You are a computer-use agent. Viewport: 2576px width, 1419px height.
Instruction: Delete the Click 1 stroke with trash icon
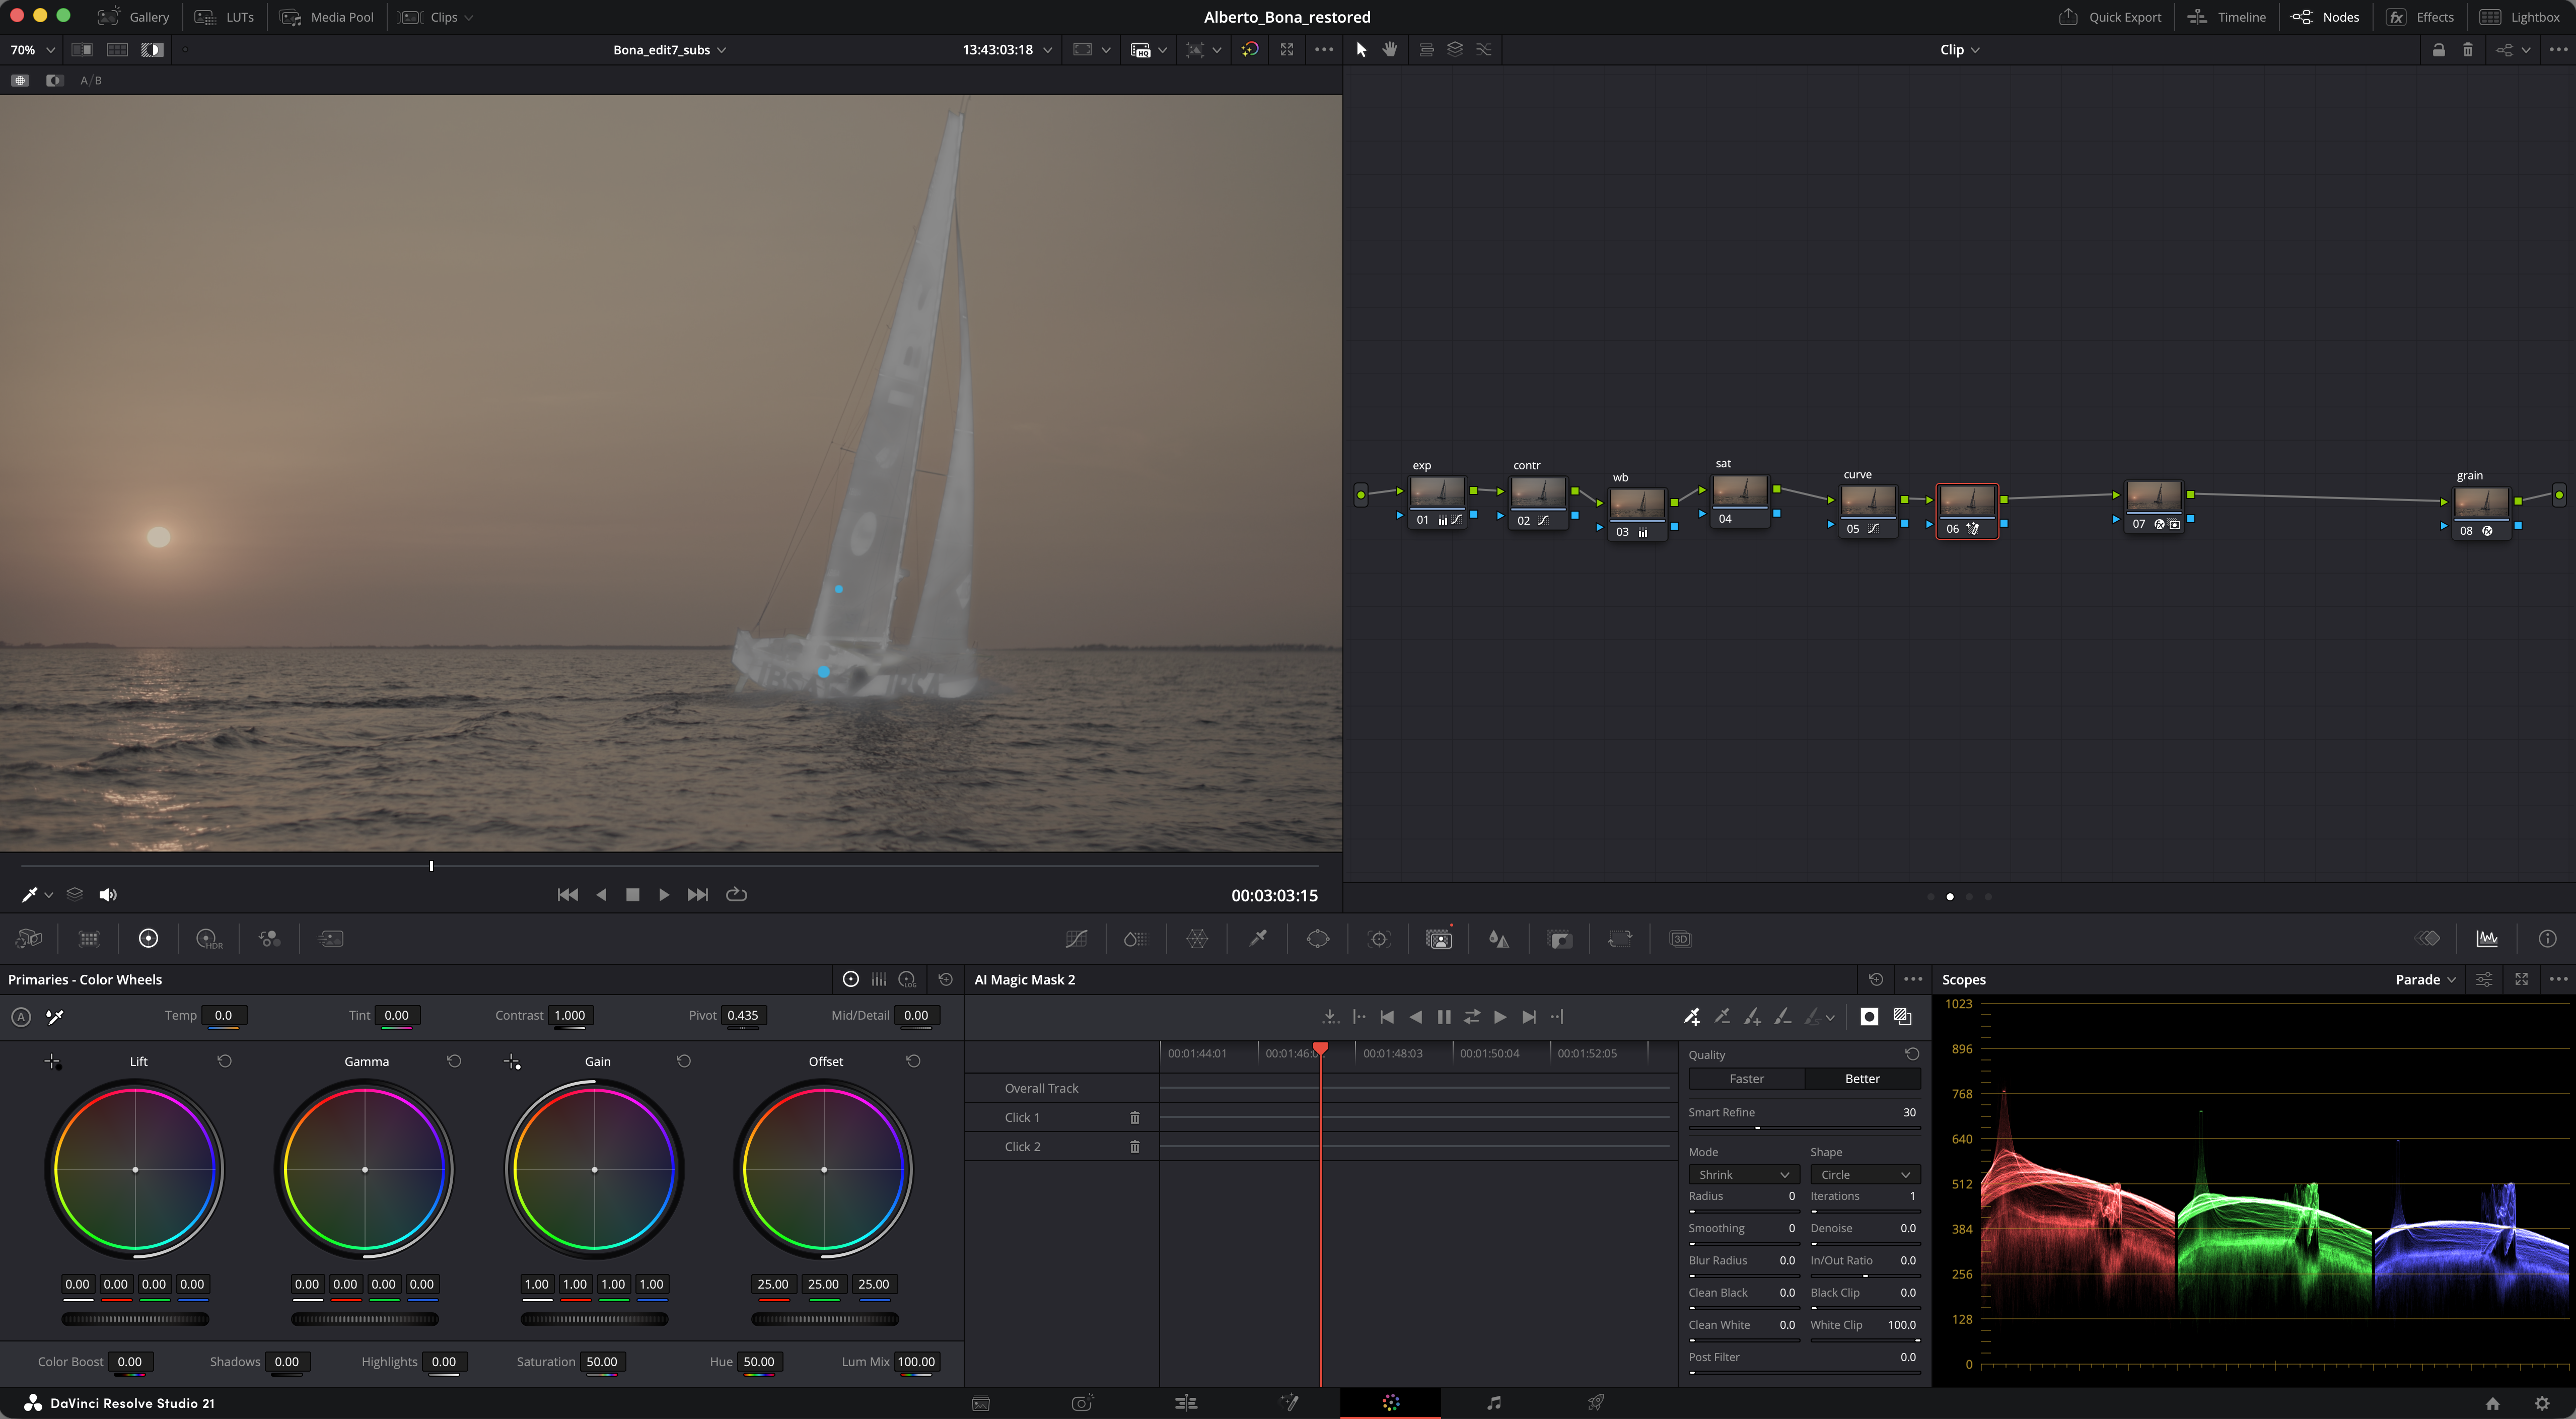1134,1117
